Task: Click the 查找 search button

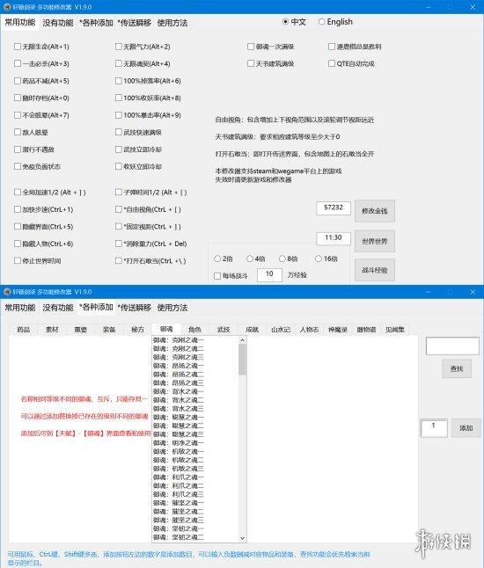Action: point(457,368)
